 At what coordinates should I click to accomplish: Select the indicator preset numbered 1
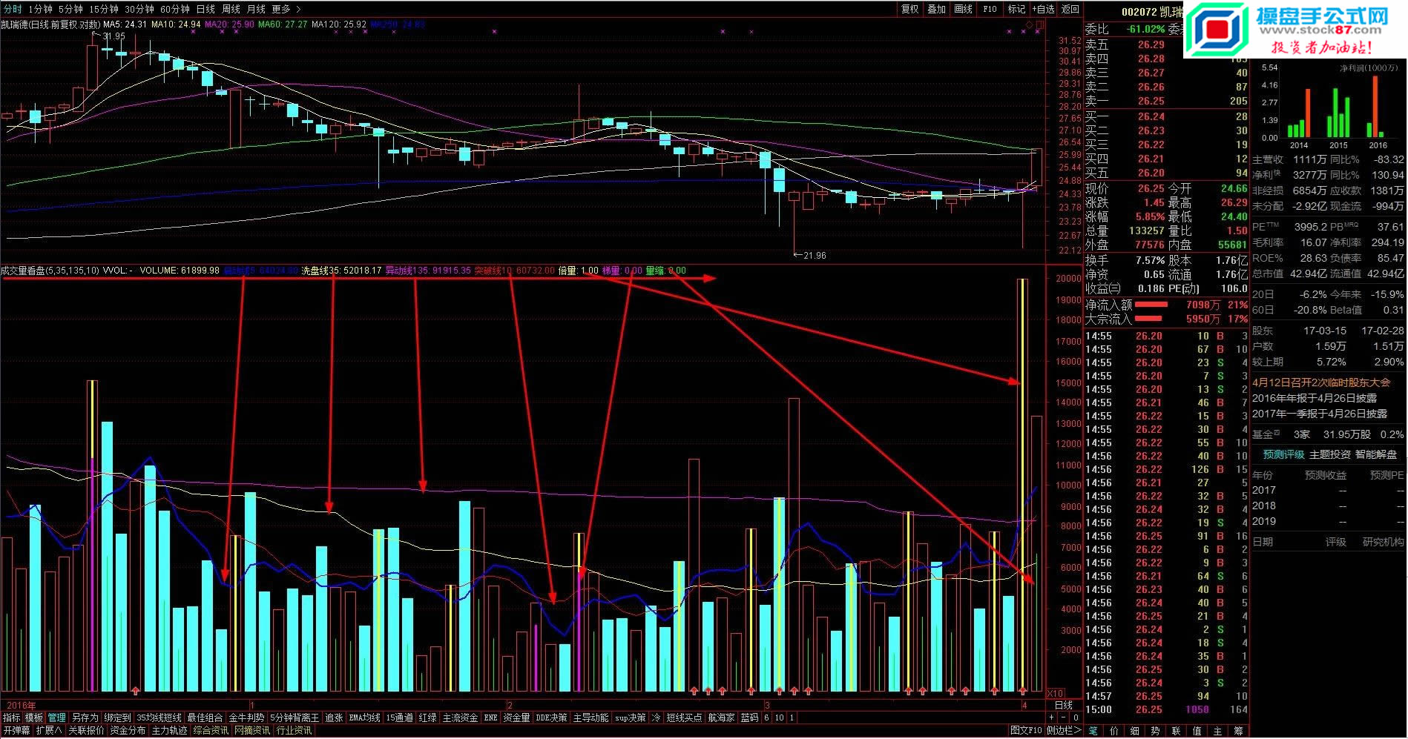[792, 718]
